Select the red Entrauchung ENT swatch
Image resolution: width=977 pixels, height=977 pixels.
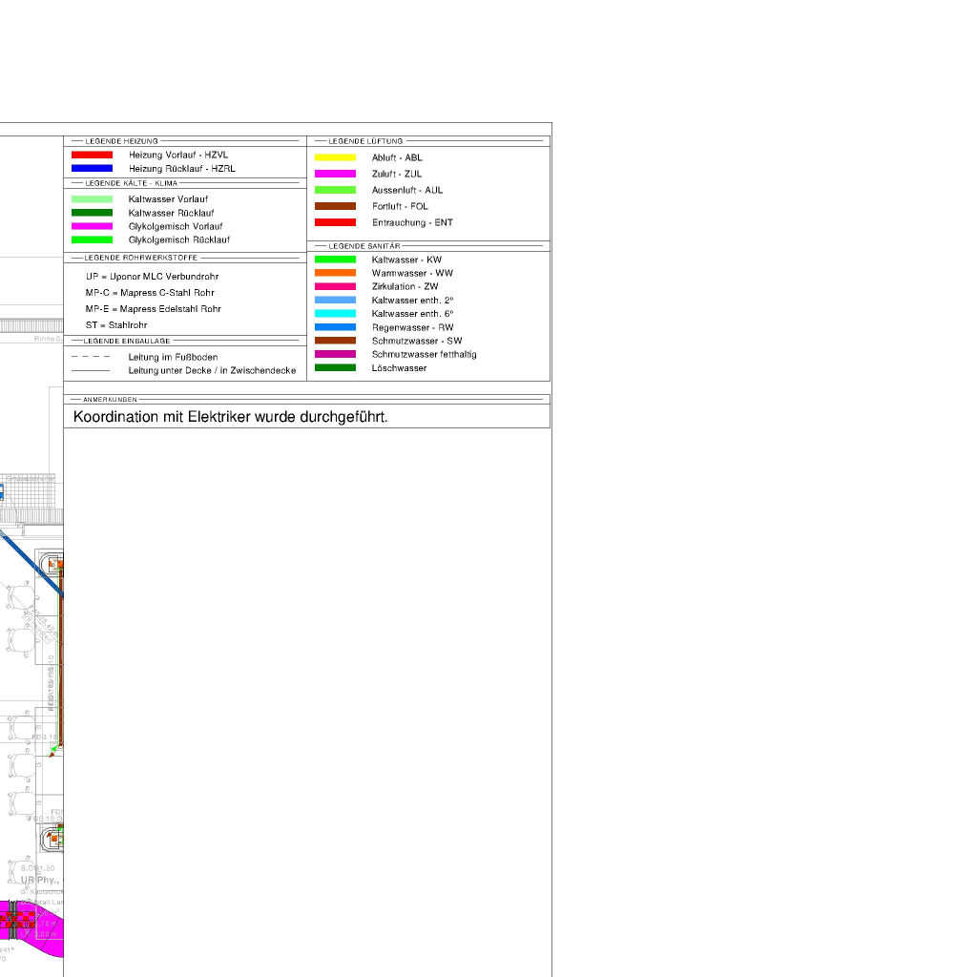pyautogui.click(x=335, y=222)
